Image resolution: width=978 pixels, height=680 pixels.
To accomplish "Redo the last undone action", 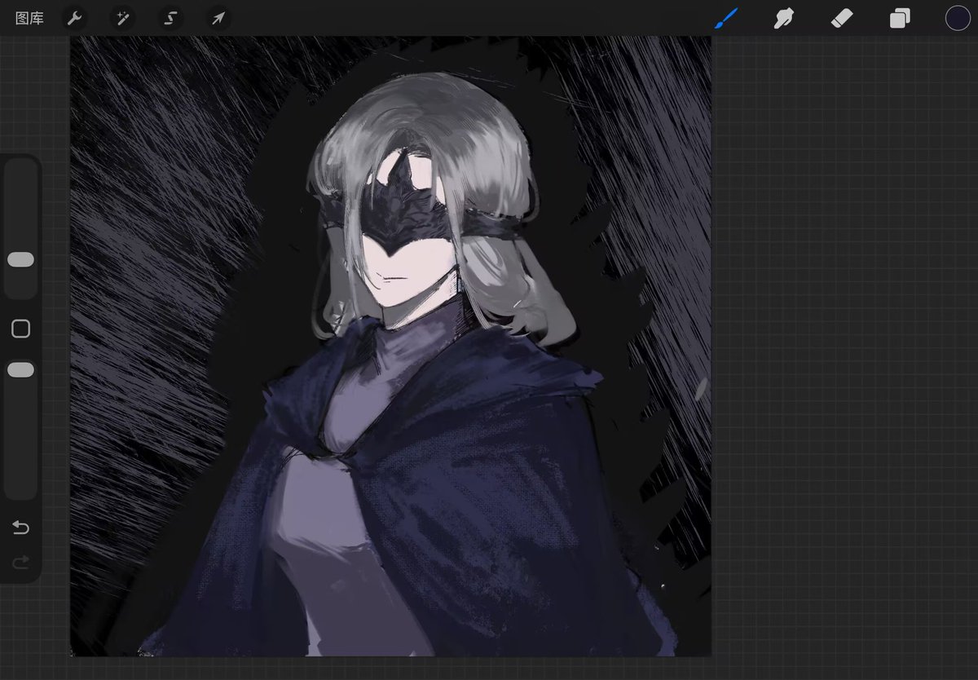I will coord(20,562).
